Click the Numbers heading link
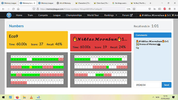178x100 pixels. 16,26
